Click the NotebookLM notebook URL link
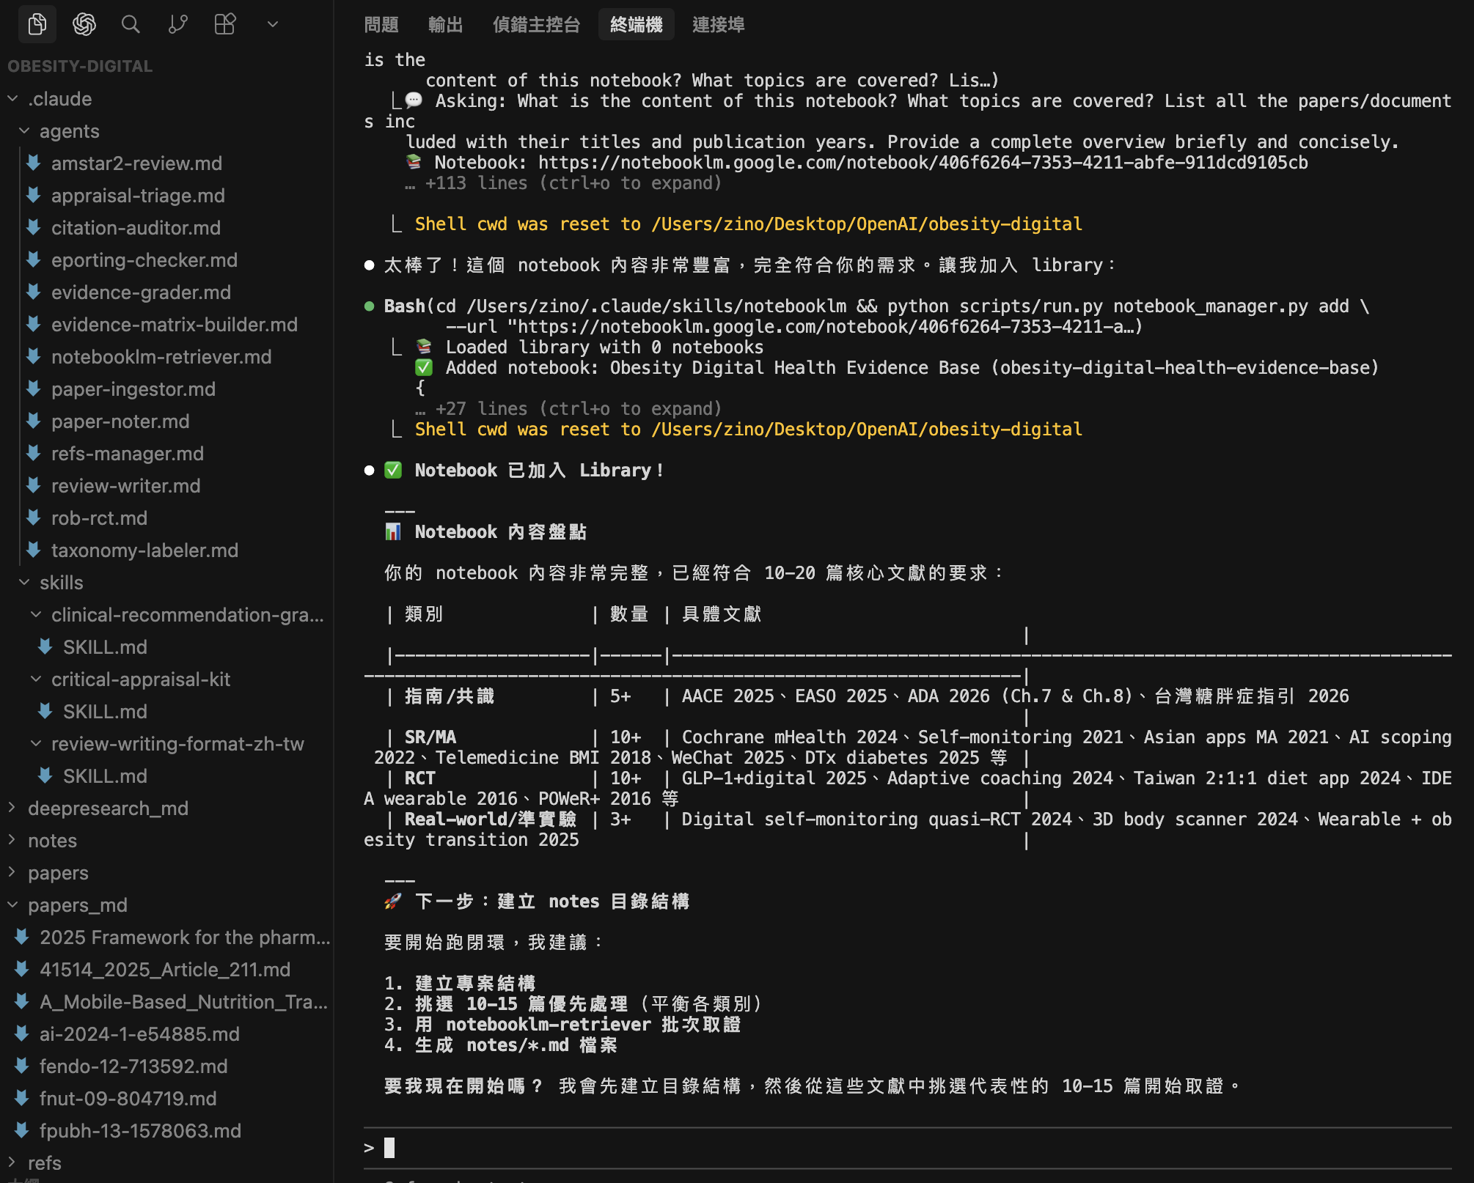Screen dimensions: 1474x1183 922,162
